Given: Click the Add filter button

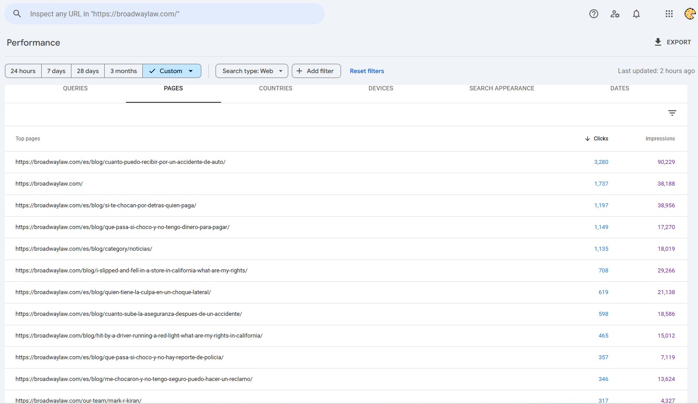Looking at the screenshot, I should click(x=316, y=71).
